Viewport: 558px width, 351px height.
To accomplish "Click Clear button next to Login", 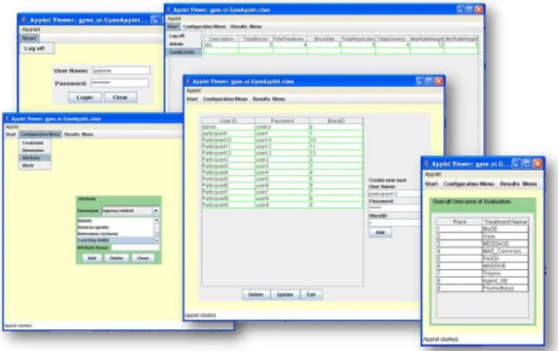I will tap(120, 97).
